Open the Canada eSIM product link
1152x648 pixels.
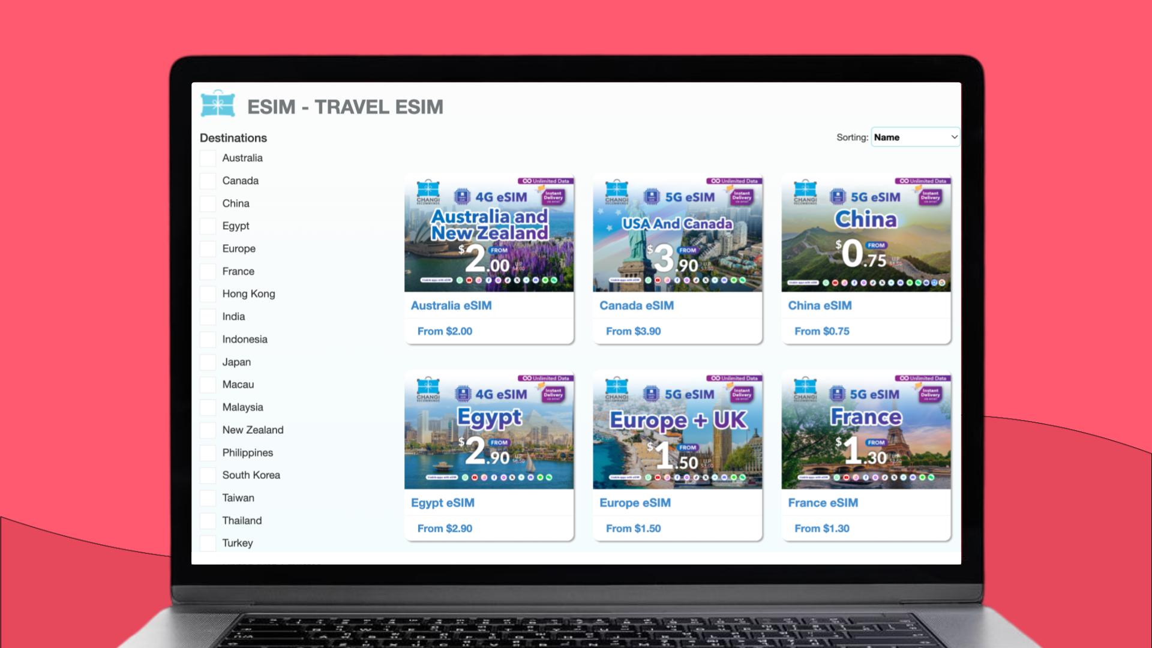(637, 305)
